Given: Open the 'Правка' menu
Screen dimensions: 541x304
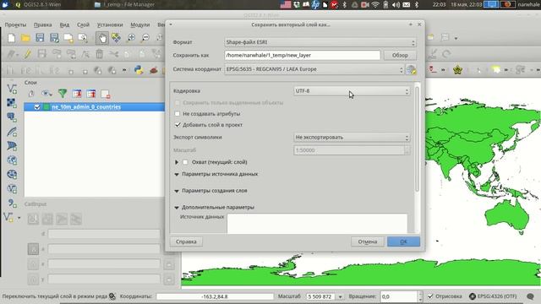Looking at the screenshot, I should [x=43, y=24].
